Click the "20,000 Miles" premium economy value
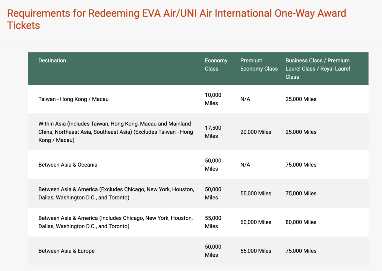 tap(256, 132)
